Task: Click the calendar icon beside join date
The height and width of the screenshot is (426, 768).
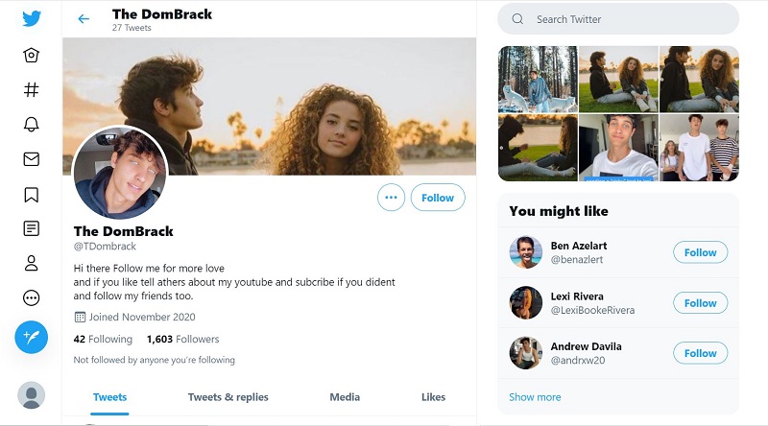Action: coord(80,318)
